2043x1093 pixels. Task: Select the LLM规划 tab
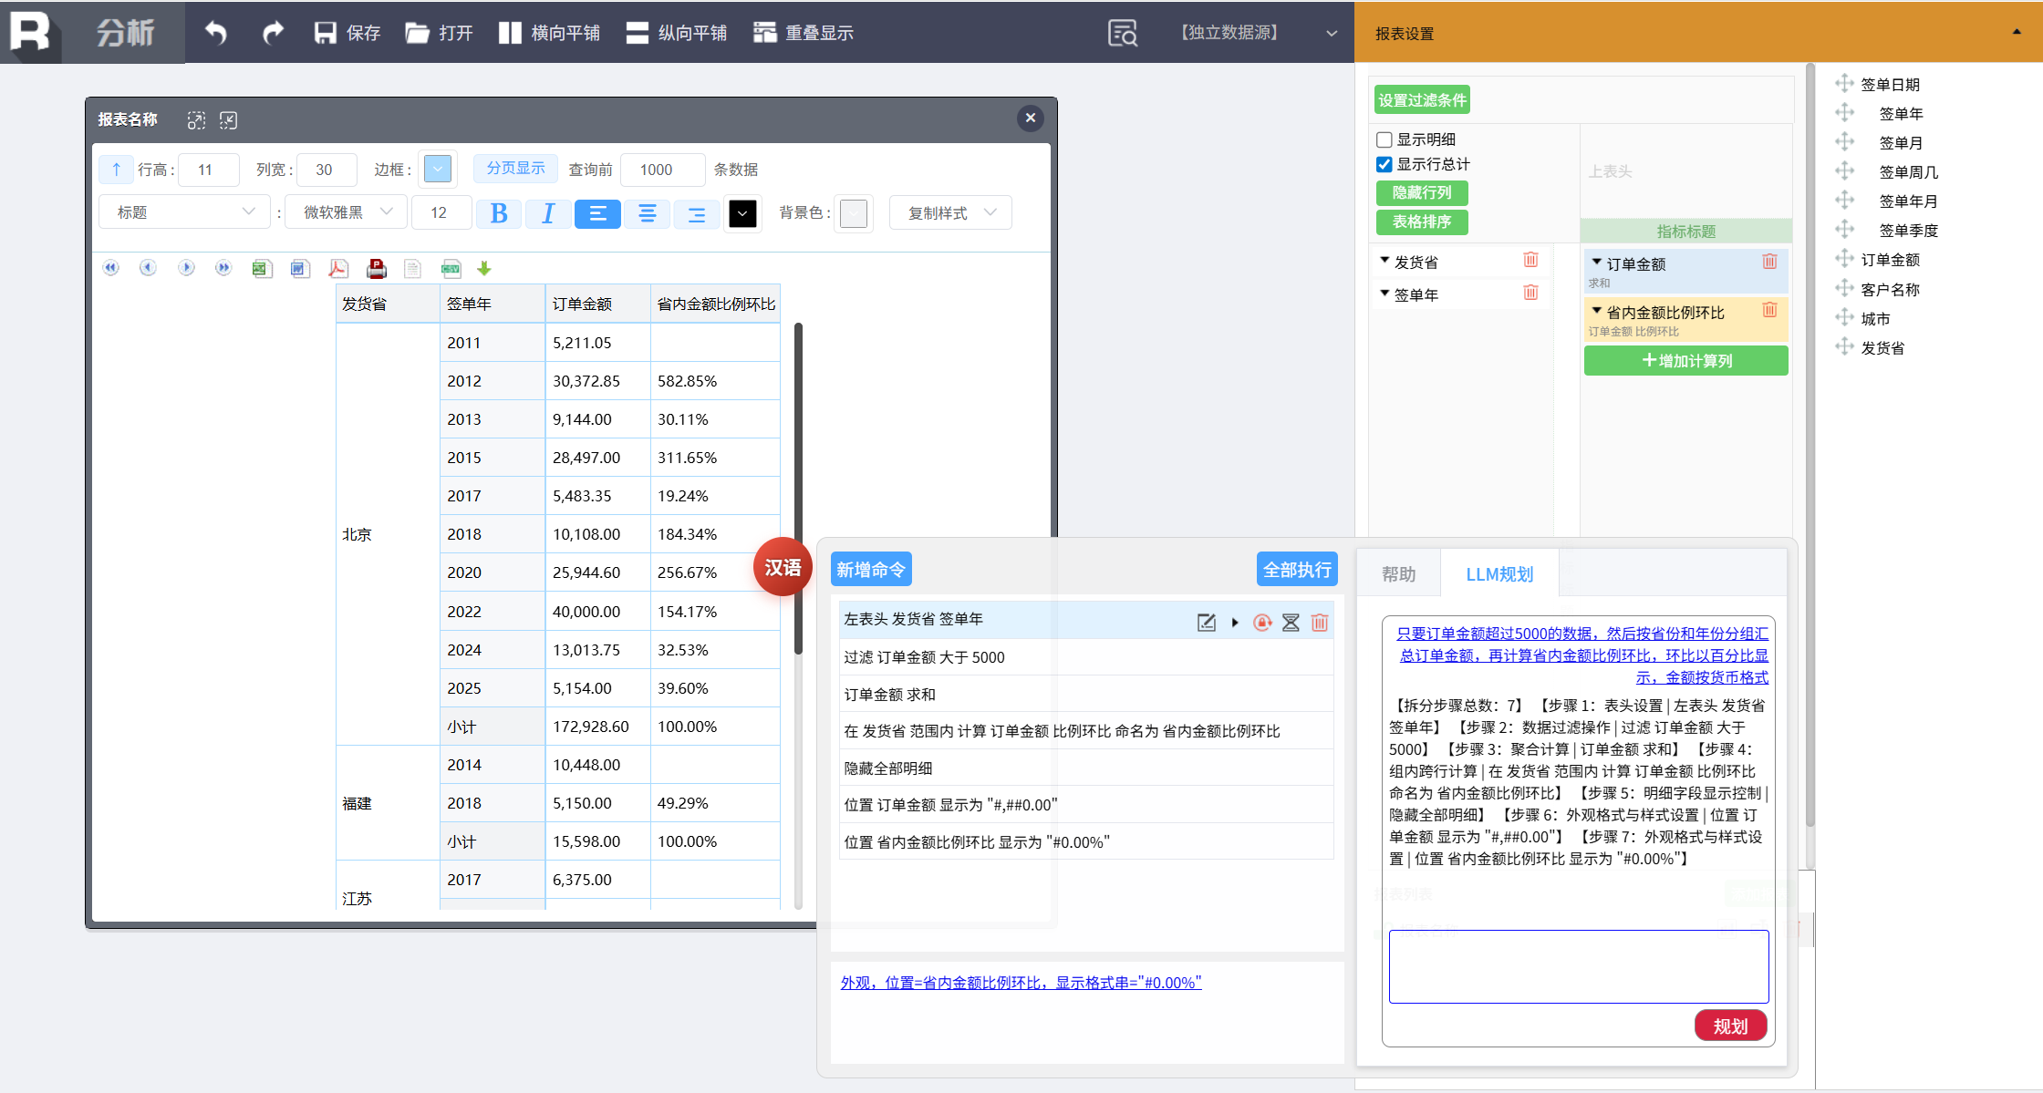click(1499, 574)
